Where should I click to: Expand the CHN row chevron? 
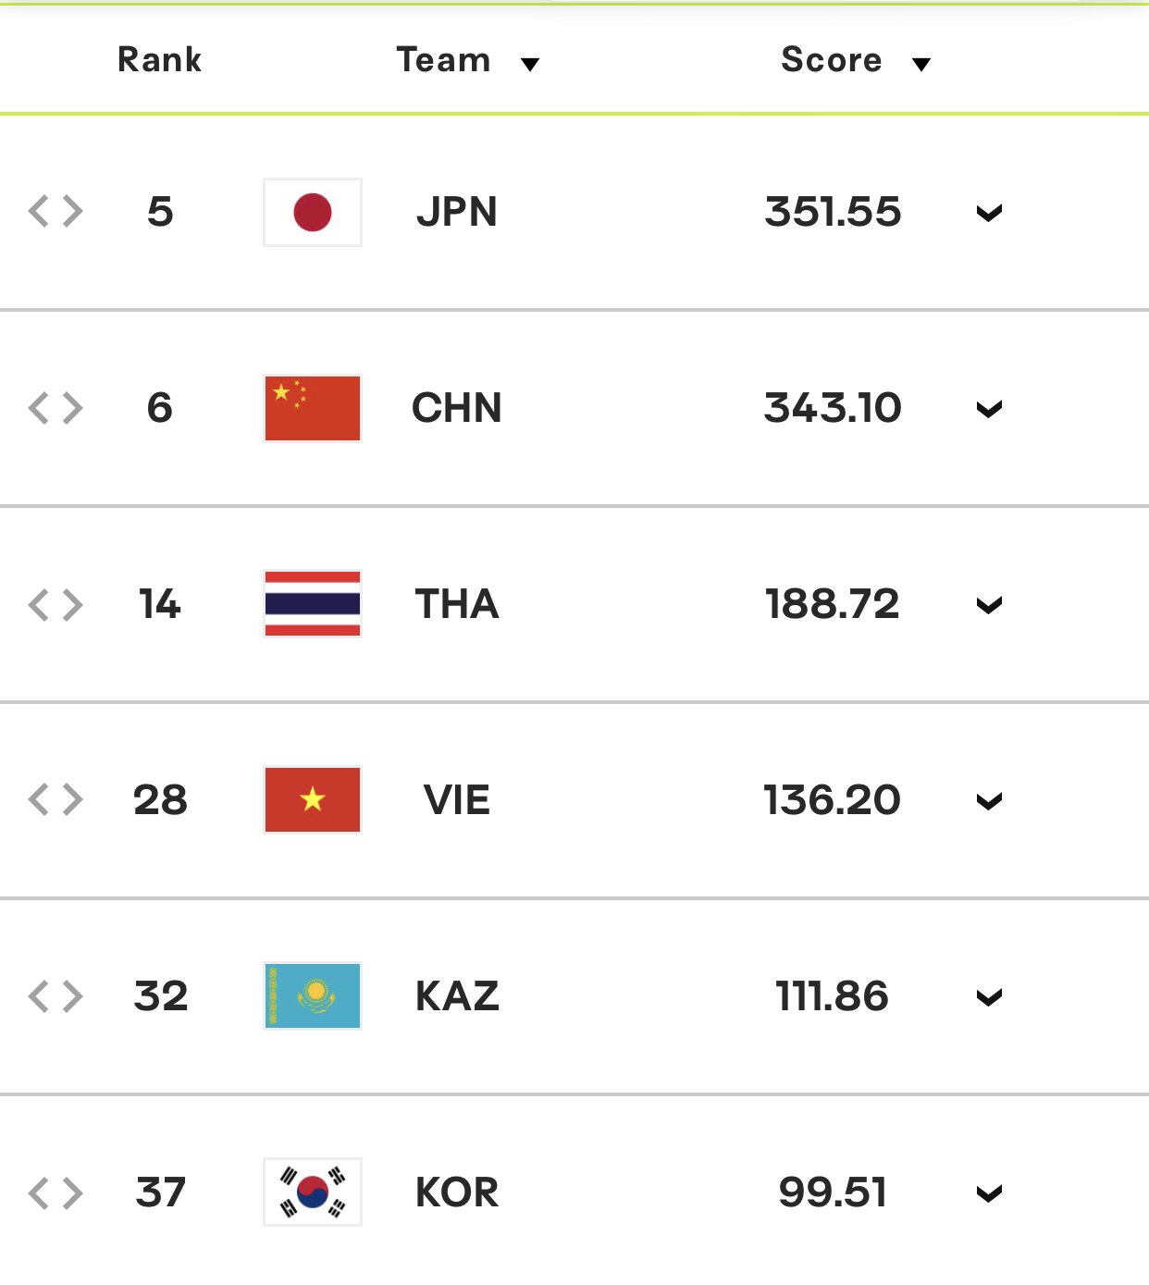tap(990, 410)
